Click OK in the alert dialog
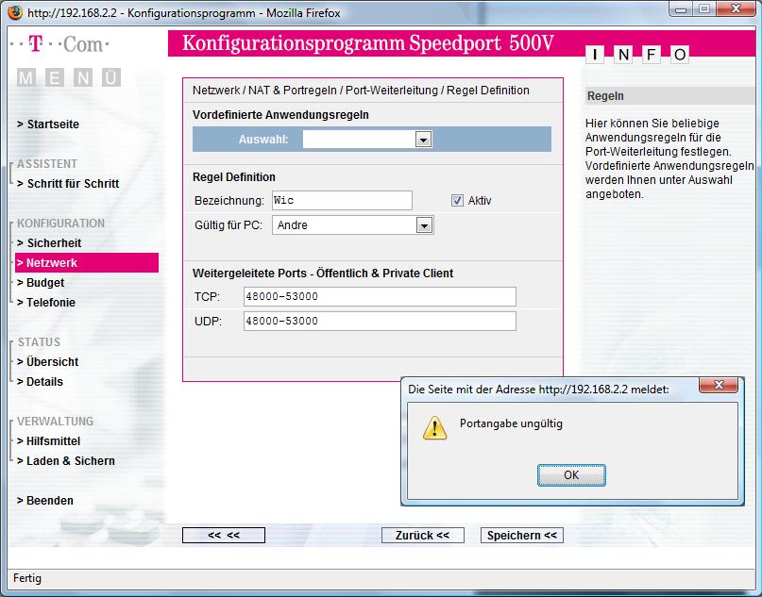 coord(571,474)
